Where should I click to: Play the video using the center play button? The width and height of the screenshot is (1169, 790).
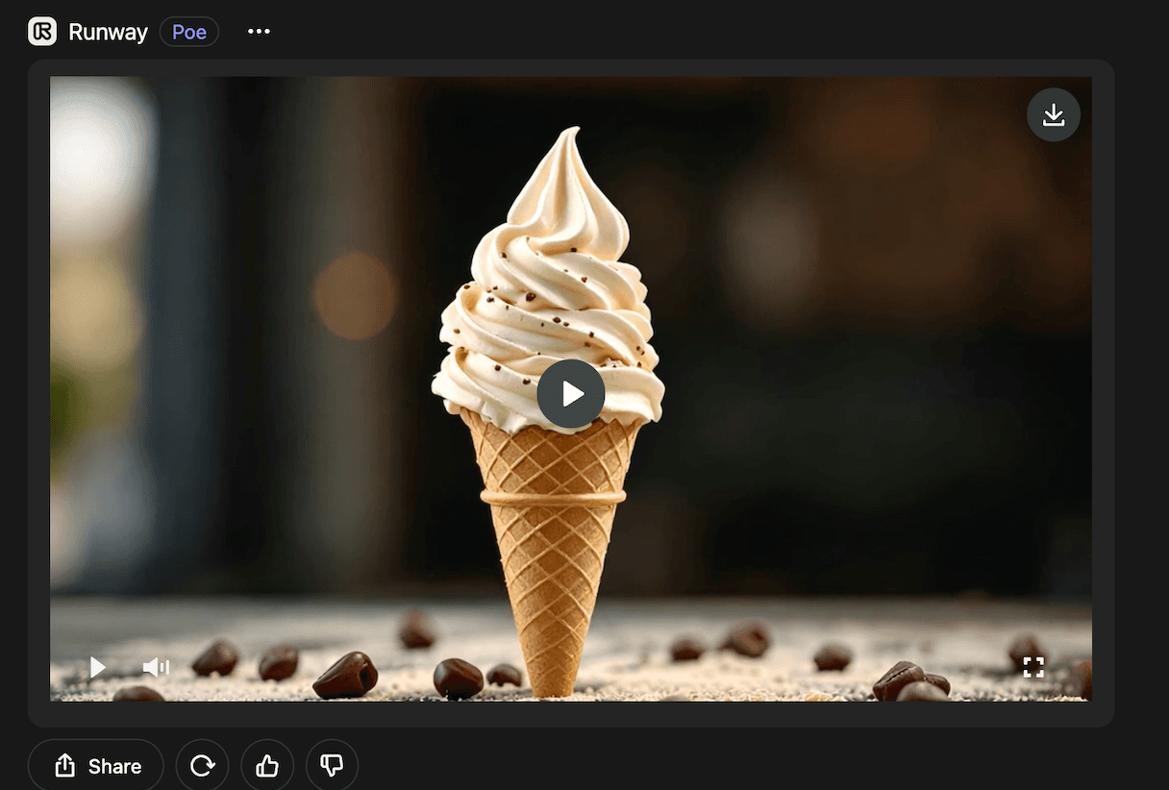click(571, 394)
